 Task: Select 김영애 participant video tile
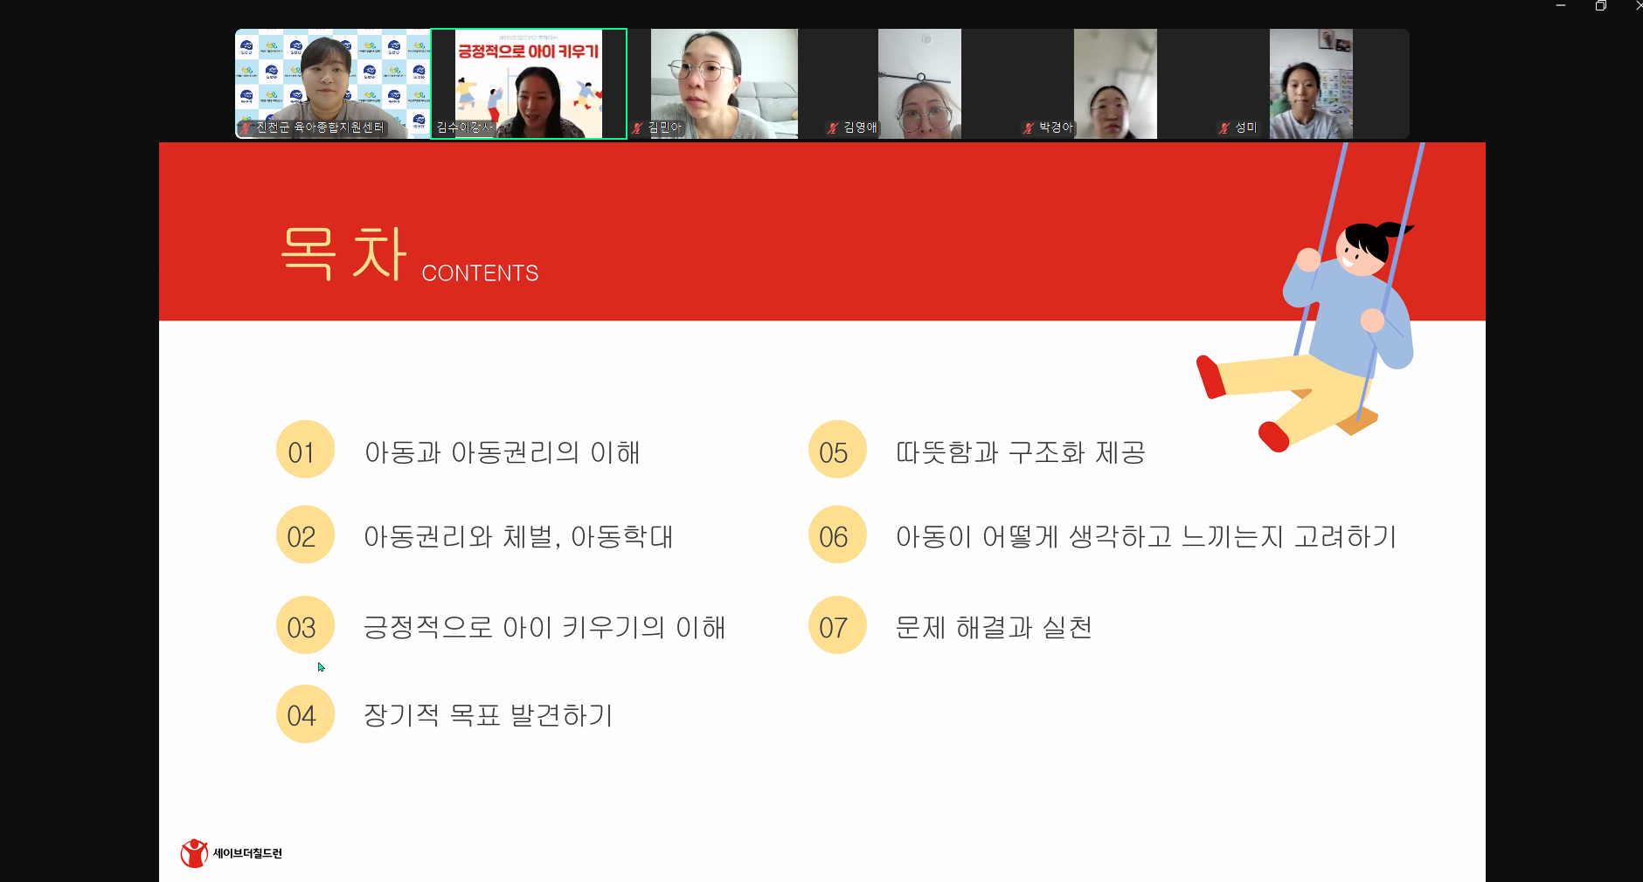pos(920,84)
